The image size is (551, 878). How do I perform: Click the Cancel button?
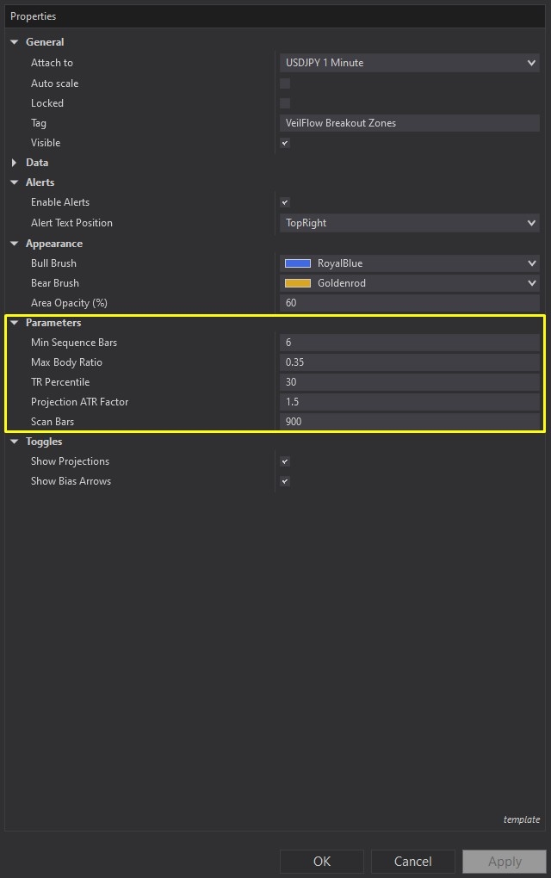(x=412, y=862)
